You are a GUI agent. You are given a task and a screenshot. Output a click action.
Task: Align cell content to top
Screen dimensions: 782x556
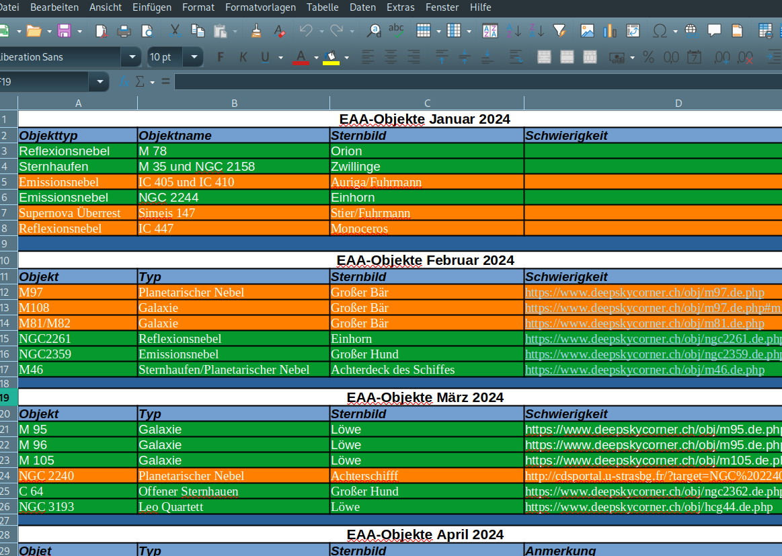442,57
